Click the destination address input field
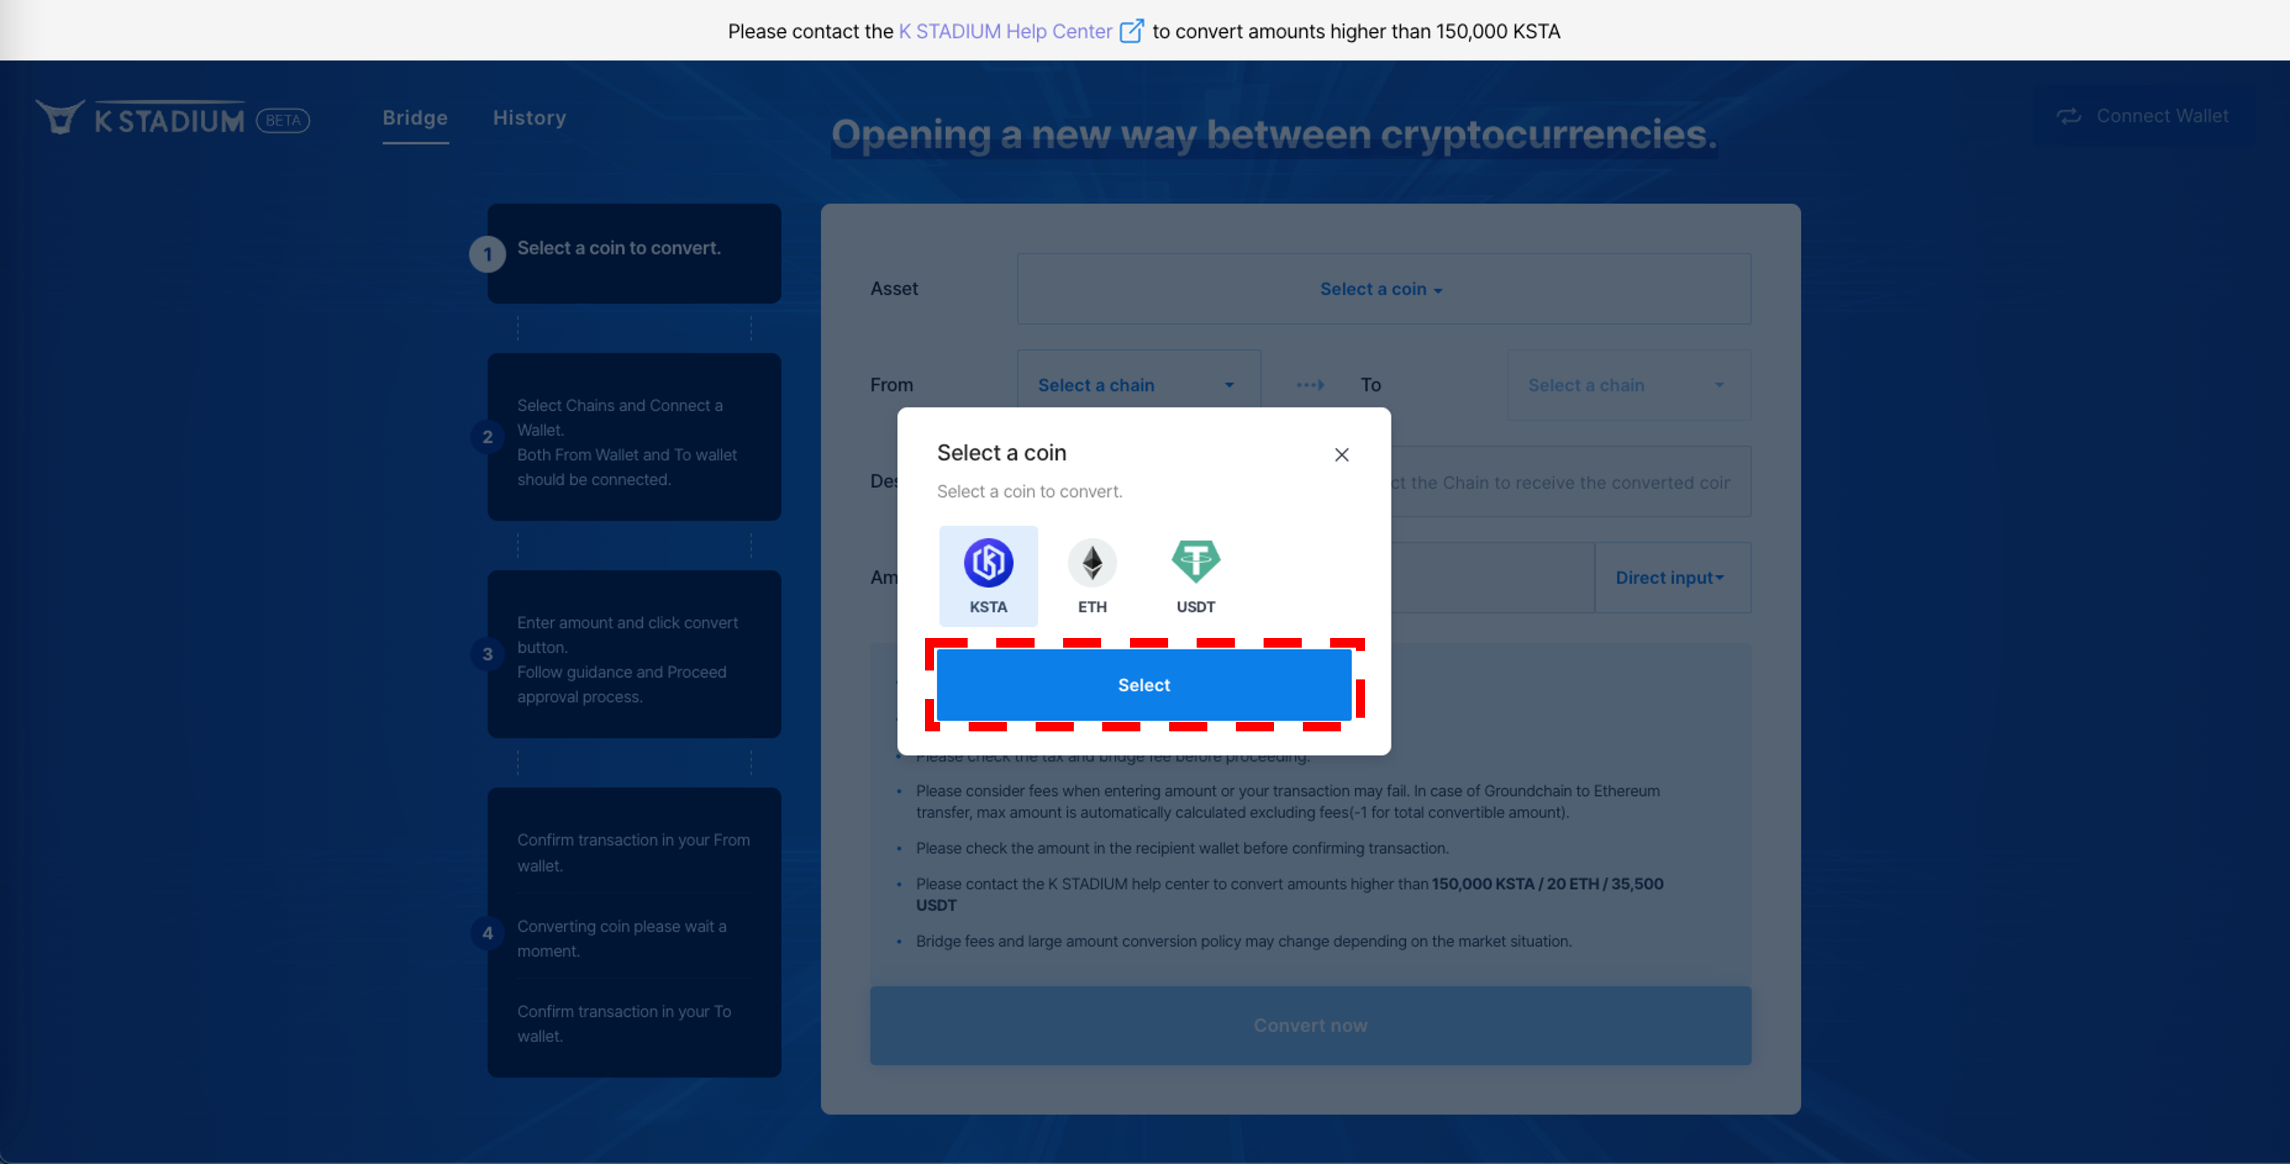Viewport: 2290px width, 1164px height. coord(1569,483)
